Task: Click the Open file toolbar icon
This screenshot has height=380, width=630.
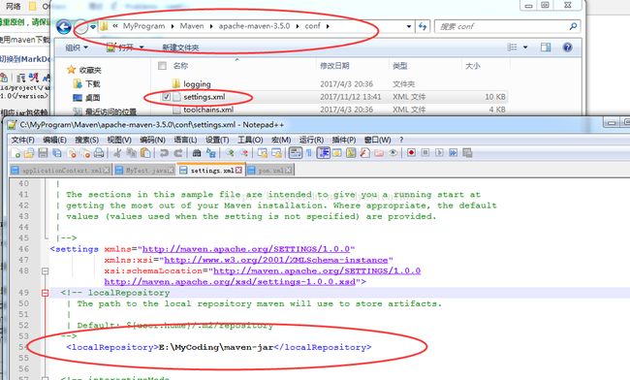Action: (29, 153)
